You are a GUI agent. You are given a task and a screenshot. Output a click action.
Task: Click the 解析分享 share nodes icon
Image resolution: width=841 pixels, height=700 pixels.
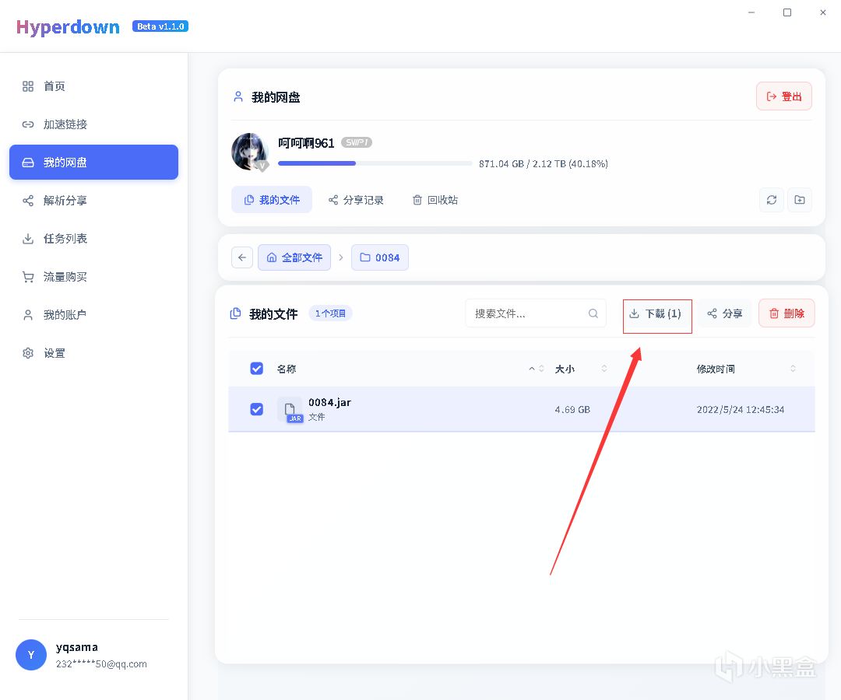[28, 201]
